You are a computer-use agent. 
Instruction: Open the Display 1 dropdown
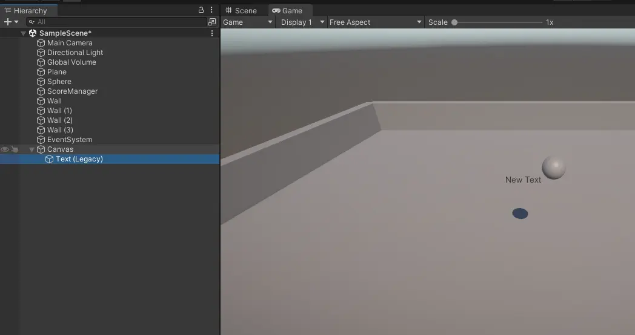point(301,22)
